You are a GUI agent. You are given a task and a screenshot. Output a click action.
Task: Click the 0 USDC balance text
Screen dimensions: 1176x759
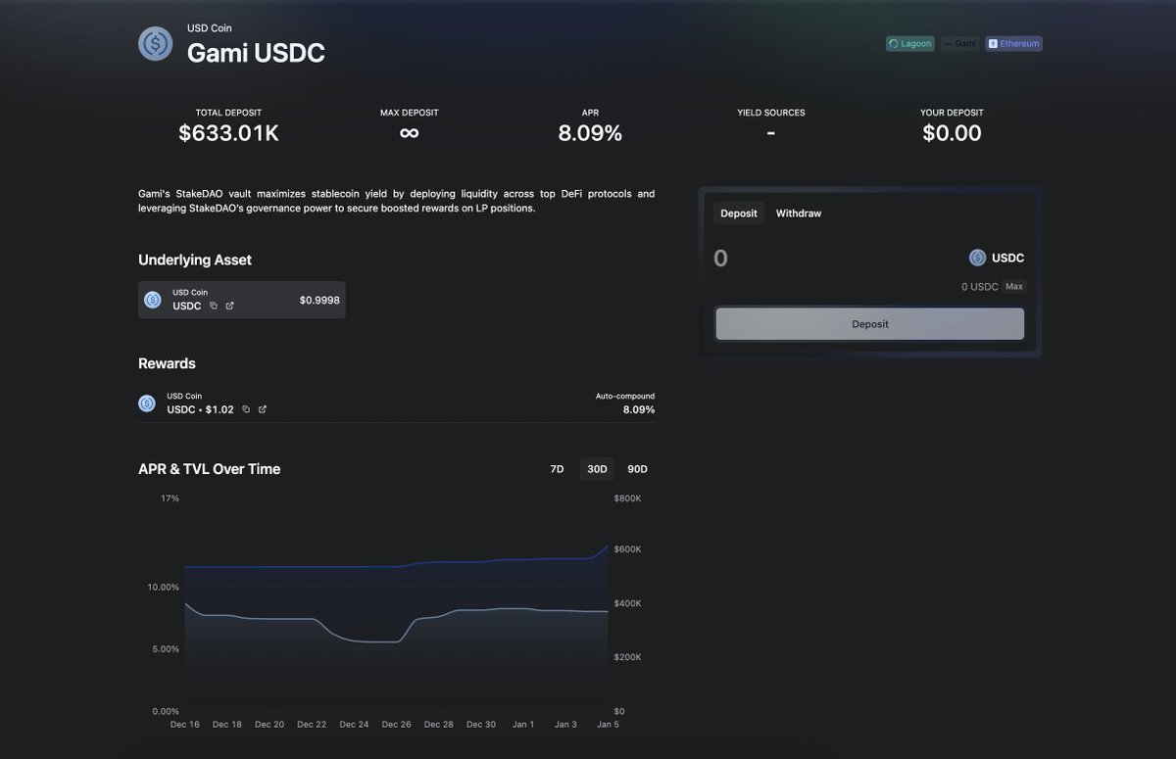(980, 287)
